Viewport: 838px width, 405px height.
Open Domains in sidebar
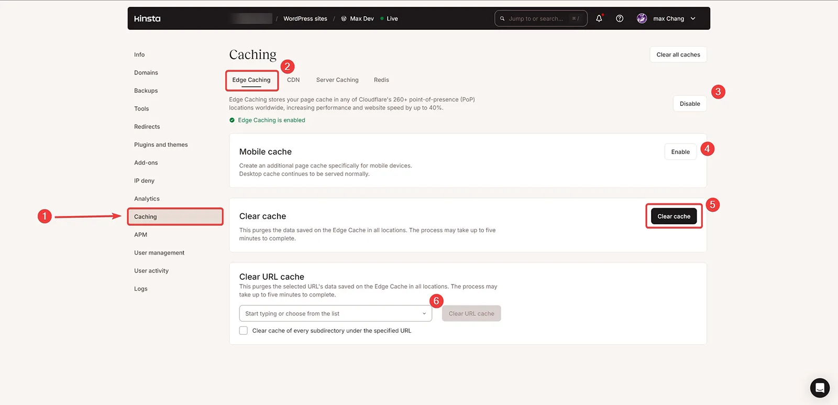click(x=146, y=73)
